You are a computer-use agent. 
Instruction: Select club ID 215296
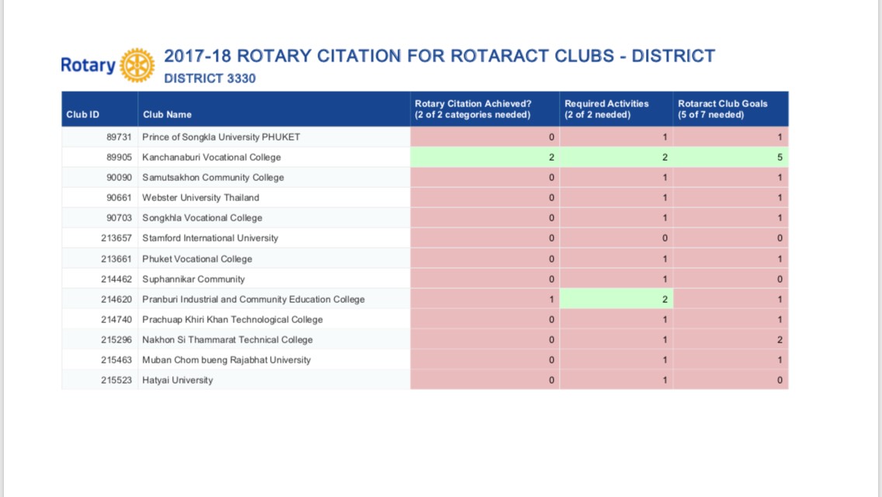[x=116, y=340]
